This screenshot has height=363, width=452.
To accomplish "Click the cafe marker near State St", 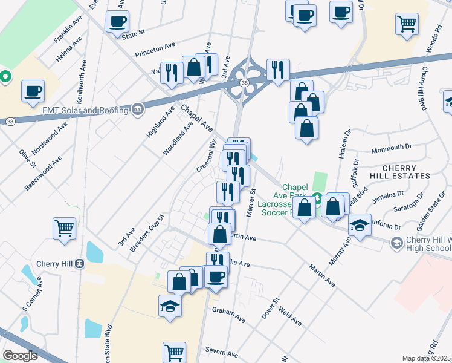I will pos(117,24).
